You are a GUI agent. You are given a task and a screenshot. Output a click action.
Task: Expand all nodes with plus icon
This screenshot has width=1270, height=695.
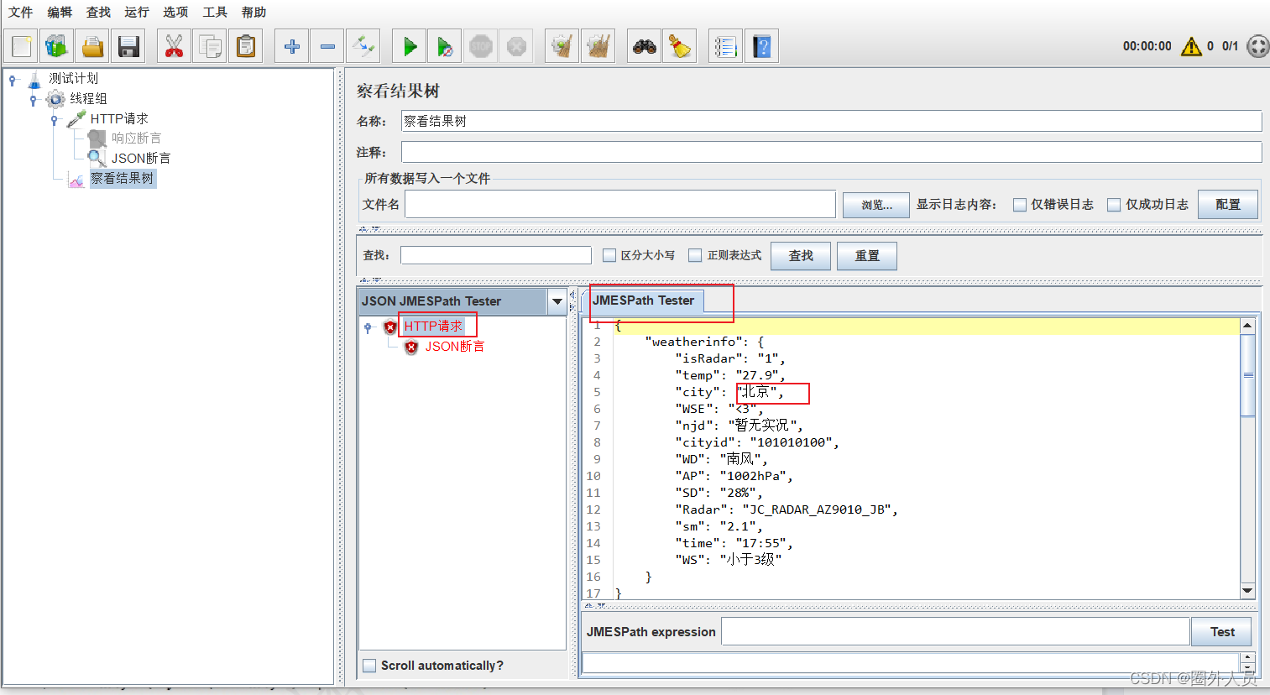(292, 46)
